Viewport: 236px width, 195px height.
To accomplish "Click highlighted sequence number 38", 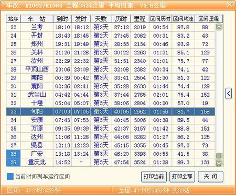I will 13,154.
